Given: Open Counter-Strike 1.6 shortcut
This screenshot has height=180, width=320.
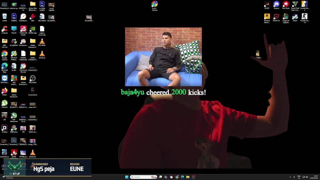Looking at the screenshot, I should click(x=304, y=18).
